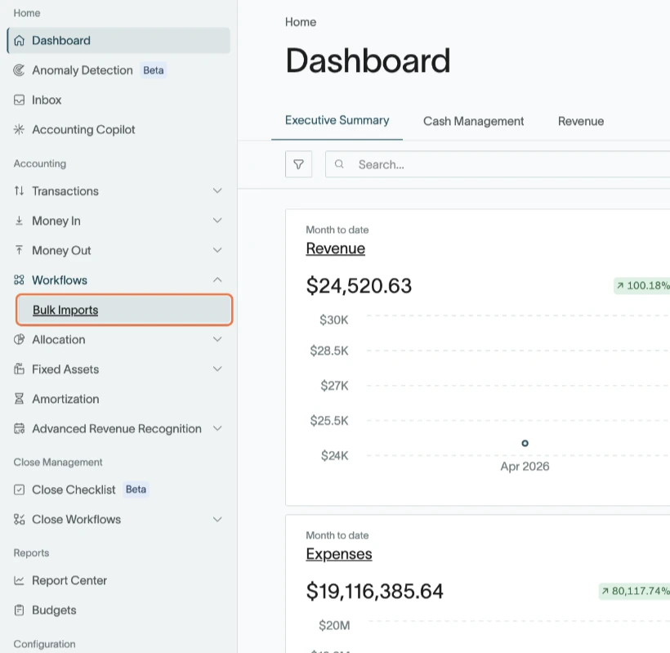This screenshot has width=670, height=653.
Task: Switch to the Revenue tab
Action: click(581, 122)
